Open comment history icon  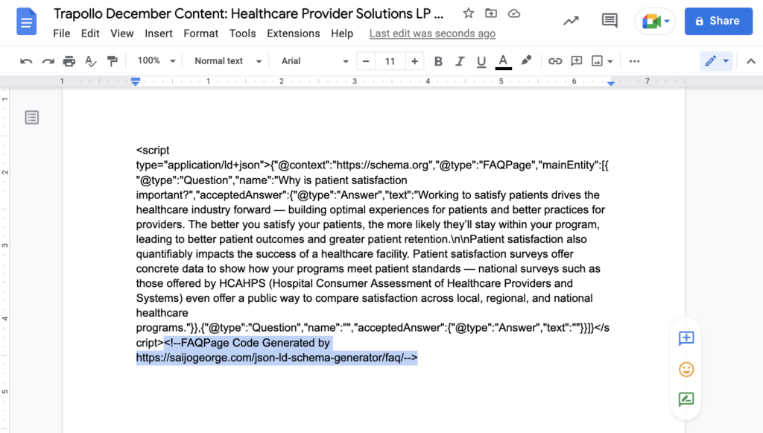point(610,21)
